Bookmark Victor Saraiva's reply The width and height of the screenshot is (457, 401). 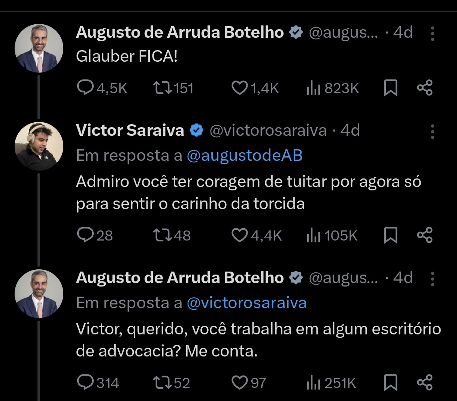pyautogui.click(x=391, y=235)
